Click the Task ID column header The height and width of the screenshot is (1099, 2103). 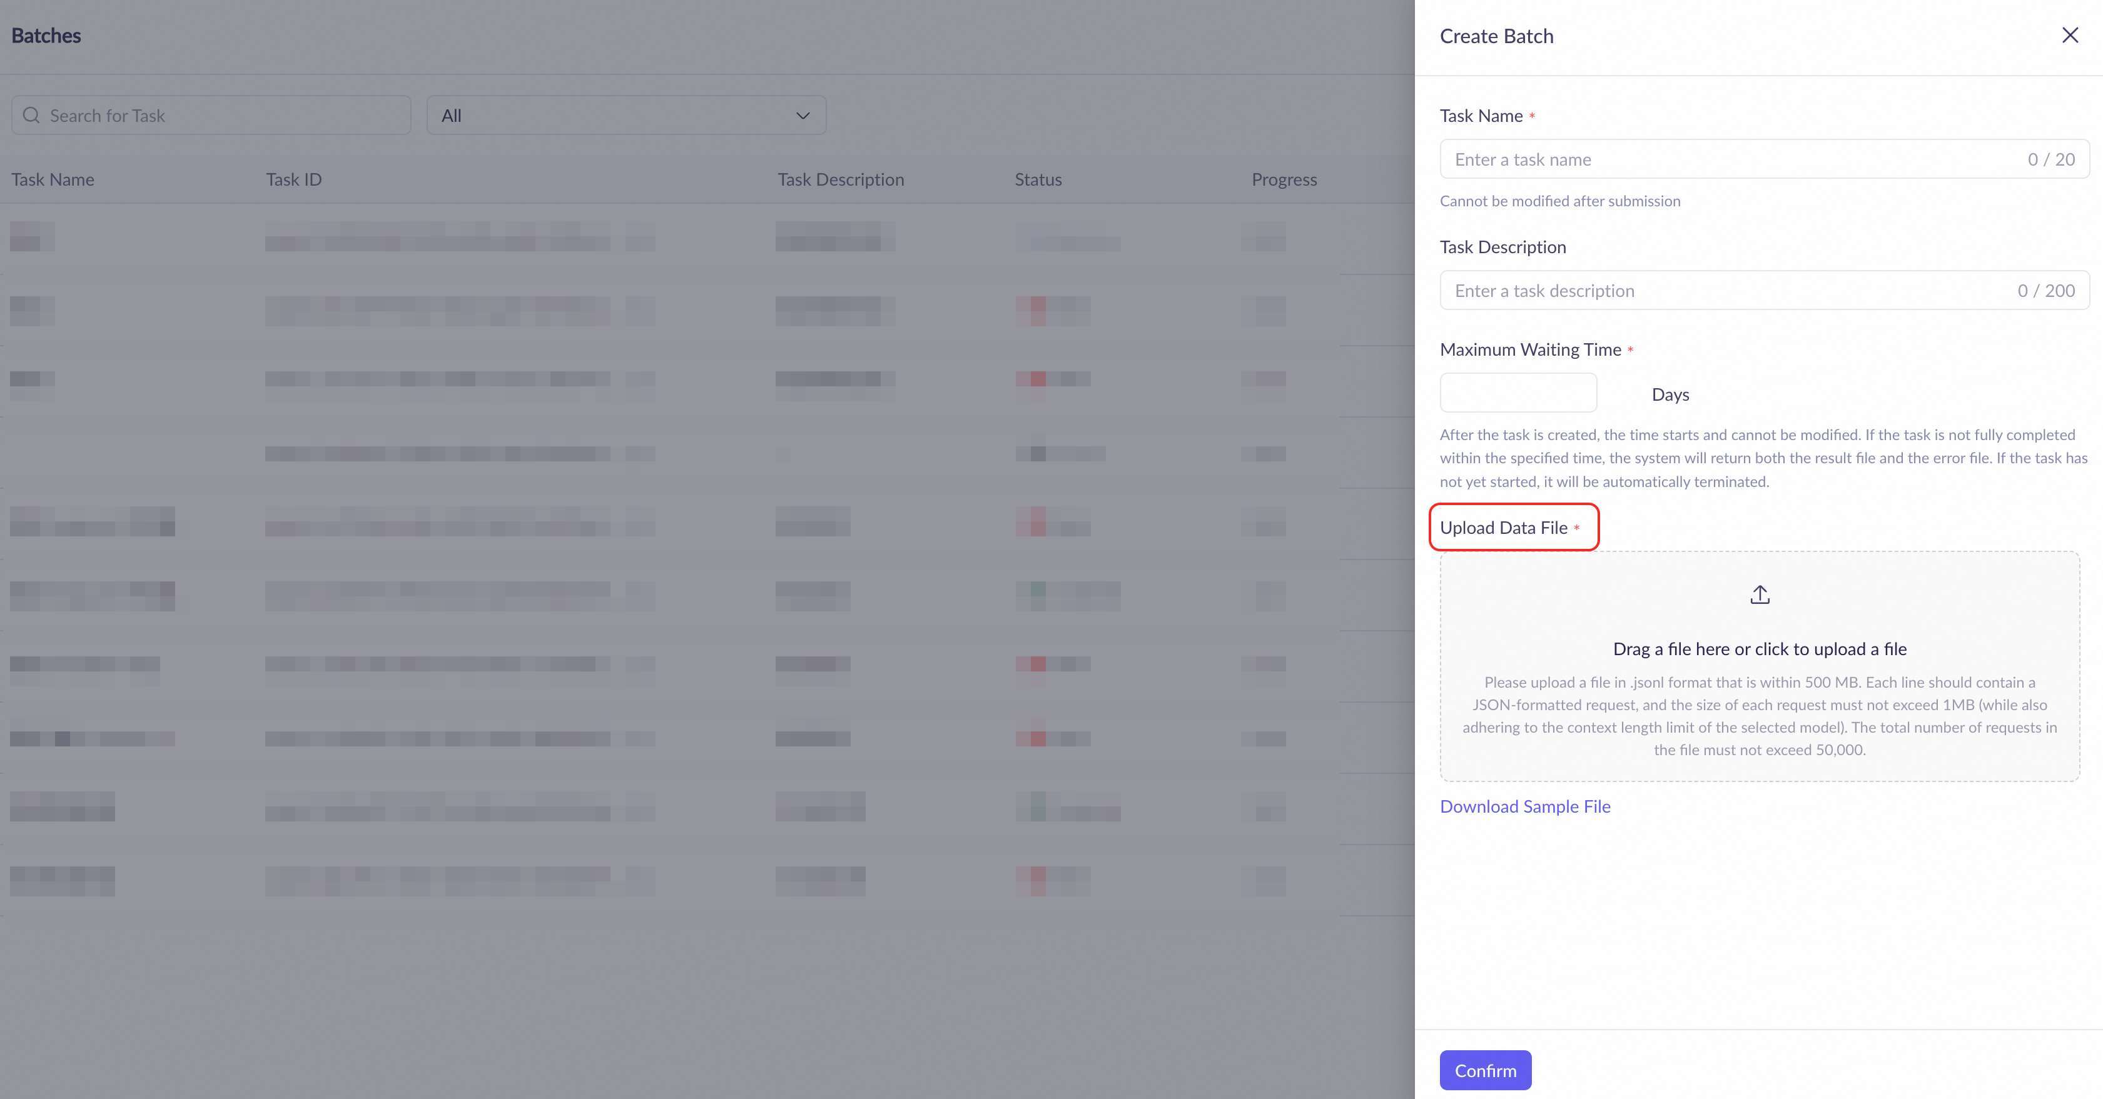click(x=294, y=179)
